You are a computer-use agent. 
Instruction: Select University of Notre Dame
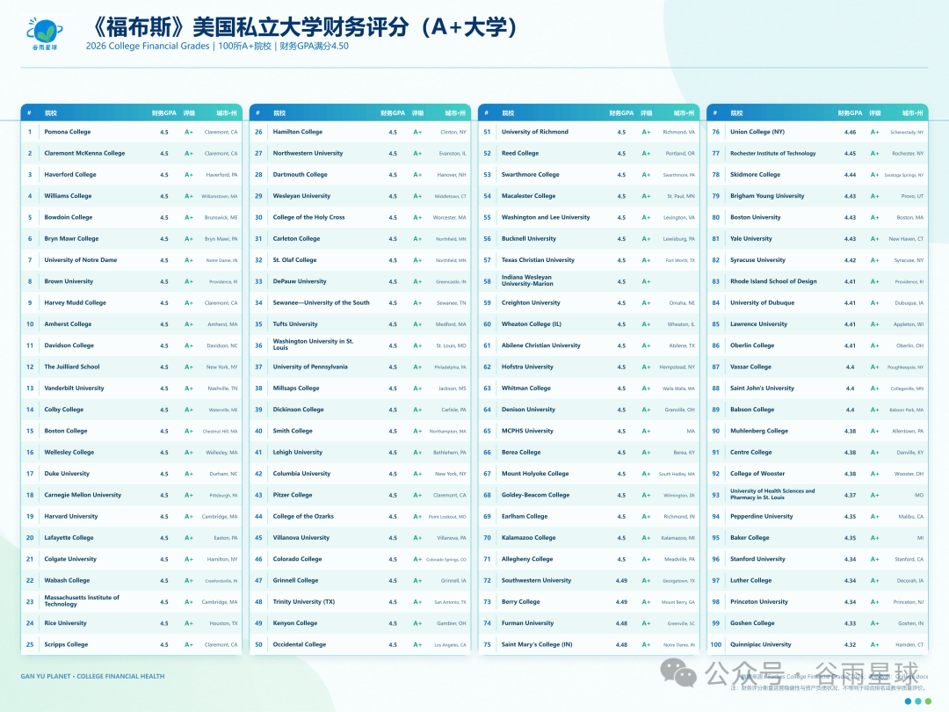coord(81,259)
